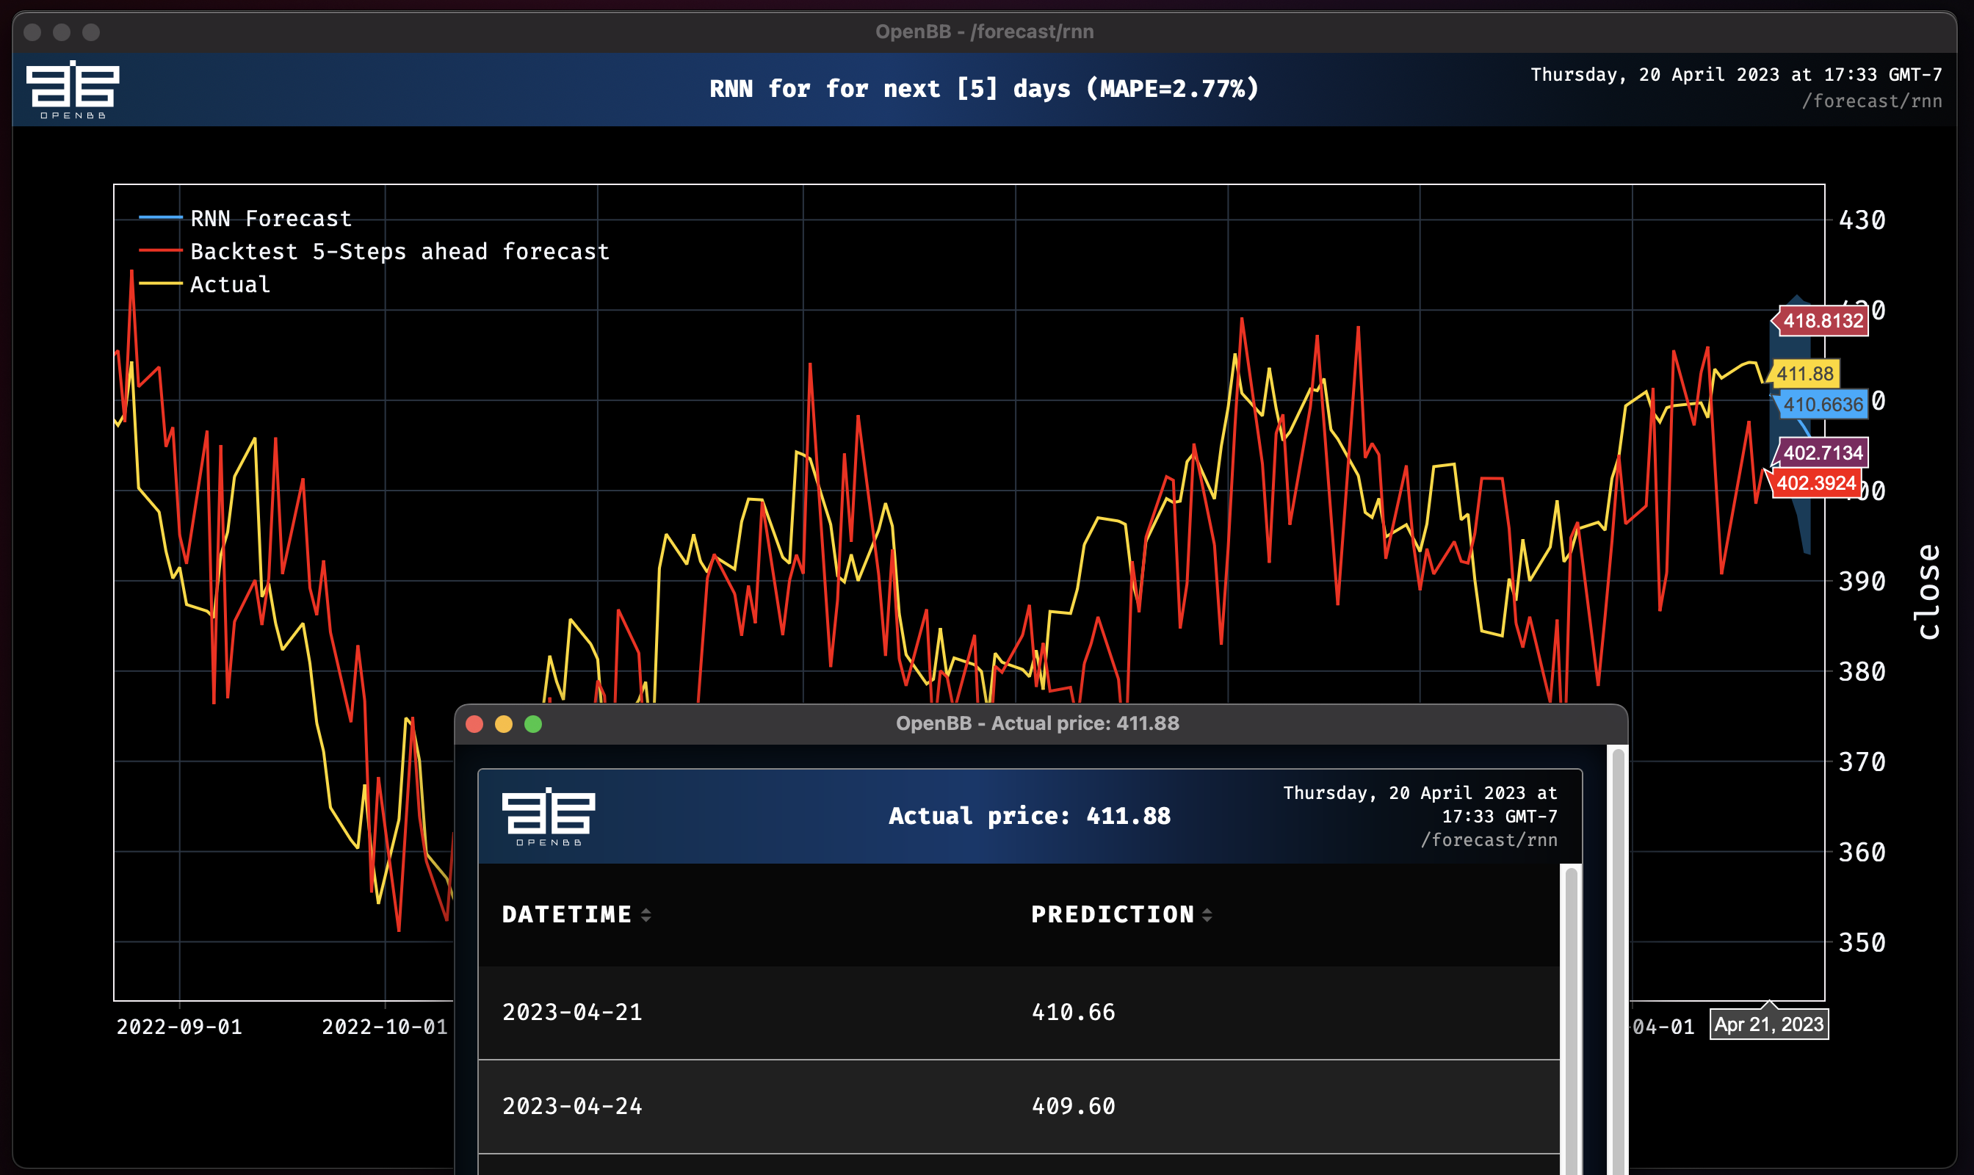Viewport: 1974px width, 1175px height.
Task: Maximize the Actual price window with green button
Action: tap(533, 723)
